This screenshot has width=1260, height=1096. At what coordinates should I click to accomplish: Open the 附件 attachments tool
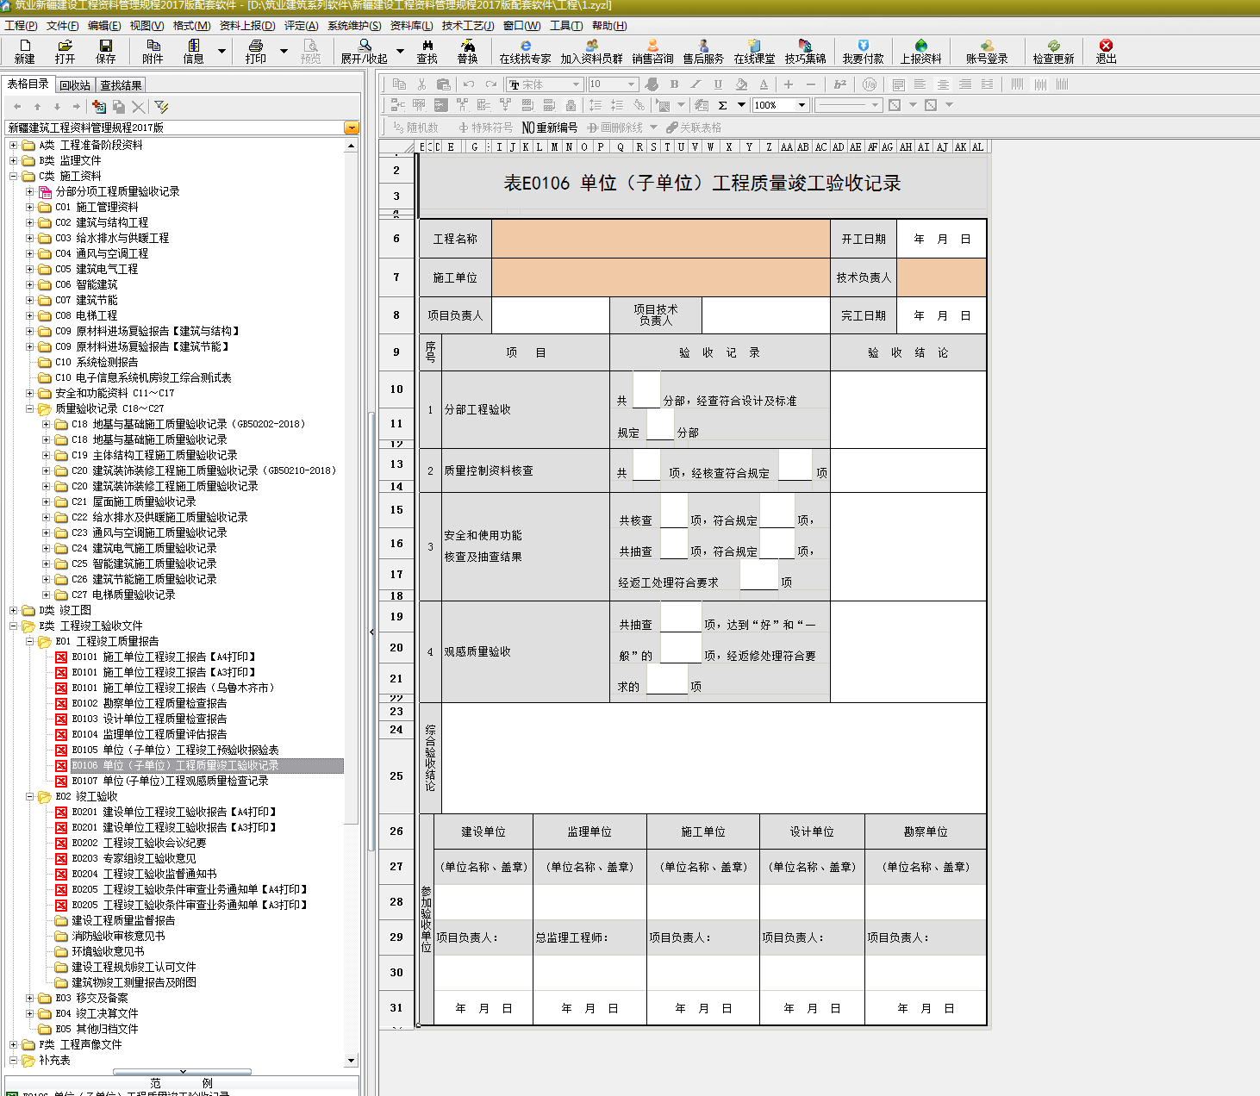click(153, 52)
